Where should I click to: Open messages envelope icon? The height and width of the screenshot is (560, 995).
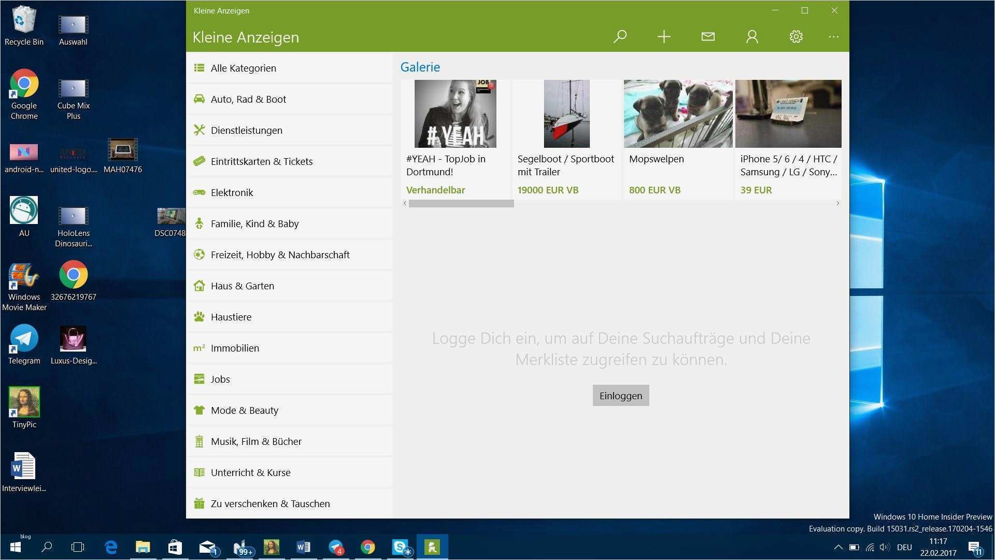click(x=708, y=37)
